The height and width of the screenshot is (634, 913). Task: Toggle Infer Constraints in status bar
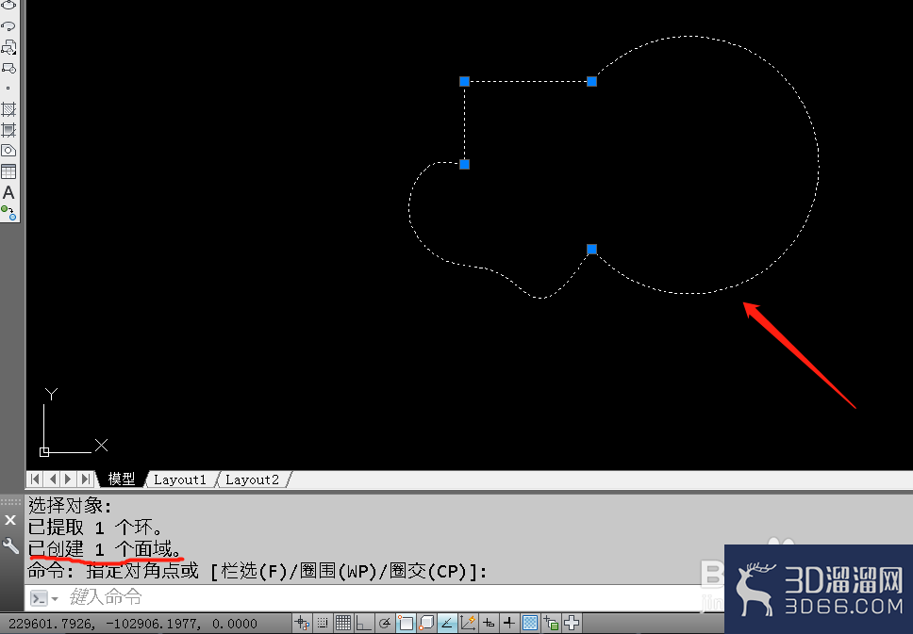(x=302, y=623)
